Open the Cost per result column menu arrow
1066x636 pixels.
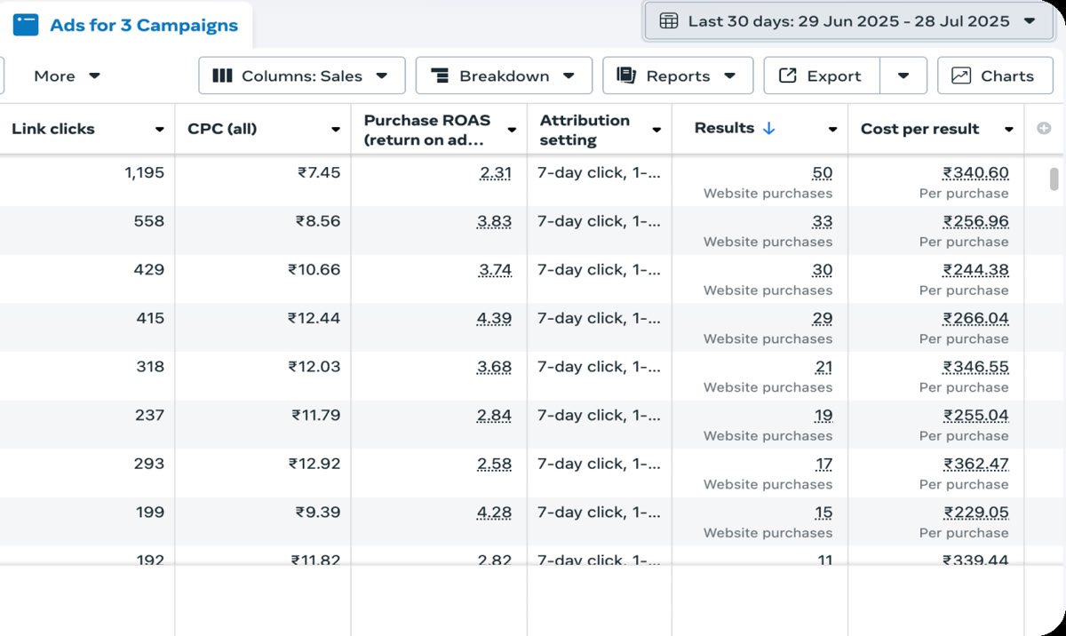pyautogui.click(x=1009, y=130)
